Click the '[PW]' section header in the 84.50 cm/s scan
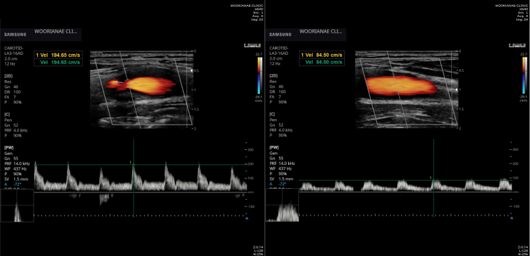The height and width of the screenshot is (256, 530). pyautogui.click(x=274, y=147)
